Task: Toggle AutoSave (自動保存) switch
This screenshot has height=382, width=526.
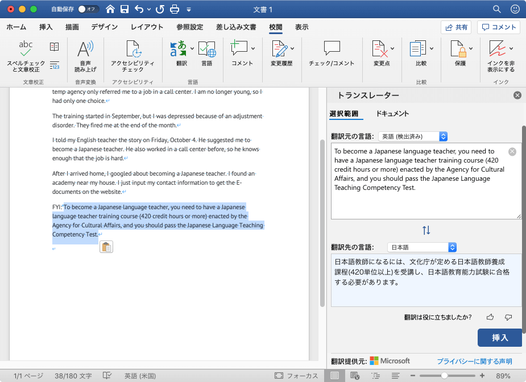Action: point(88,9)
